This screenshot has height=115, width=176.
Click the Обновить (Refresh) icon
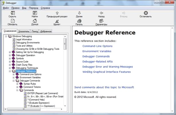[12, 21]
